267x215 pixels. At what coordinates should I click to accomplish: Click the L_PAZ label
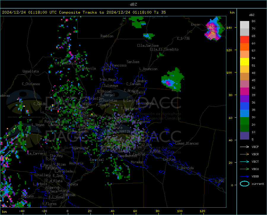[x=220, y=181]
